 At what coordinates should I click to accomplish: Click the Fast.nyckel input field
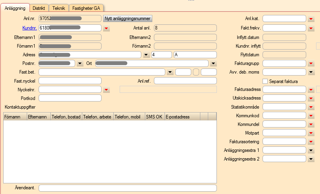click(70, 81)
